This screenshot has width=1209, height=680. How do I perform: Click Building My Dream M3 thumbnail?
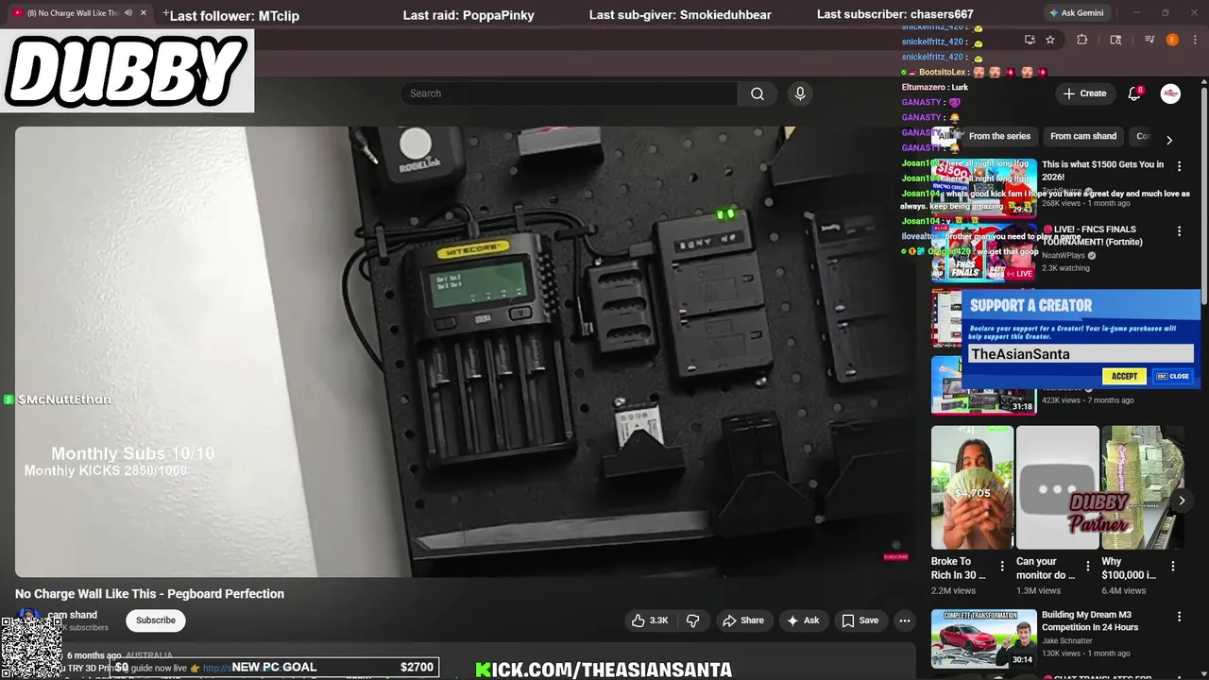tap(983, 638)
